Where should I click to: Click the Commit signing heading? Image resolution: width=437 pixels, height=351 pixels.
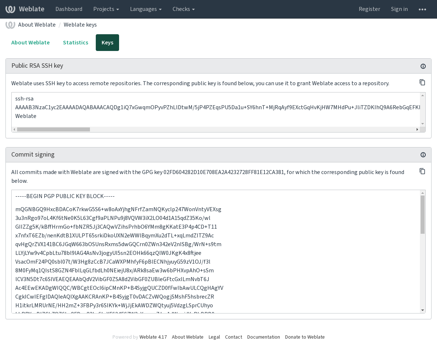(33, 155)
